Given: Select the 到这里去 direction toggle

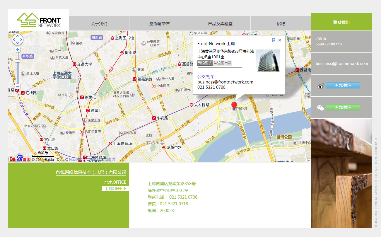Looking at the screenshot, I should [x=205, y=63].
